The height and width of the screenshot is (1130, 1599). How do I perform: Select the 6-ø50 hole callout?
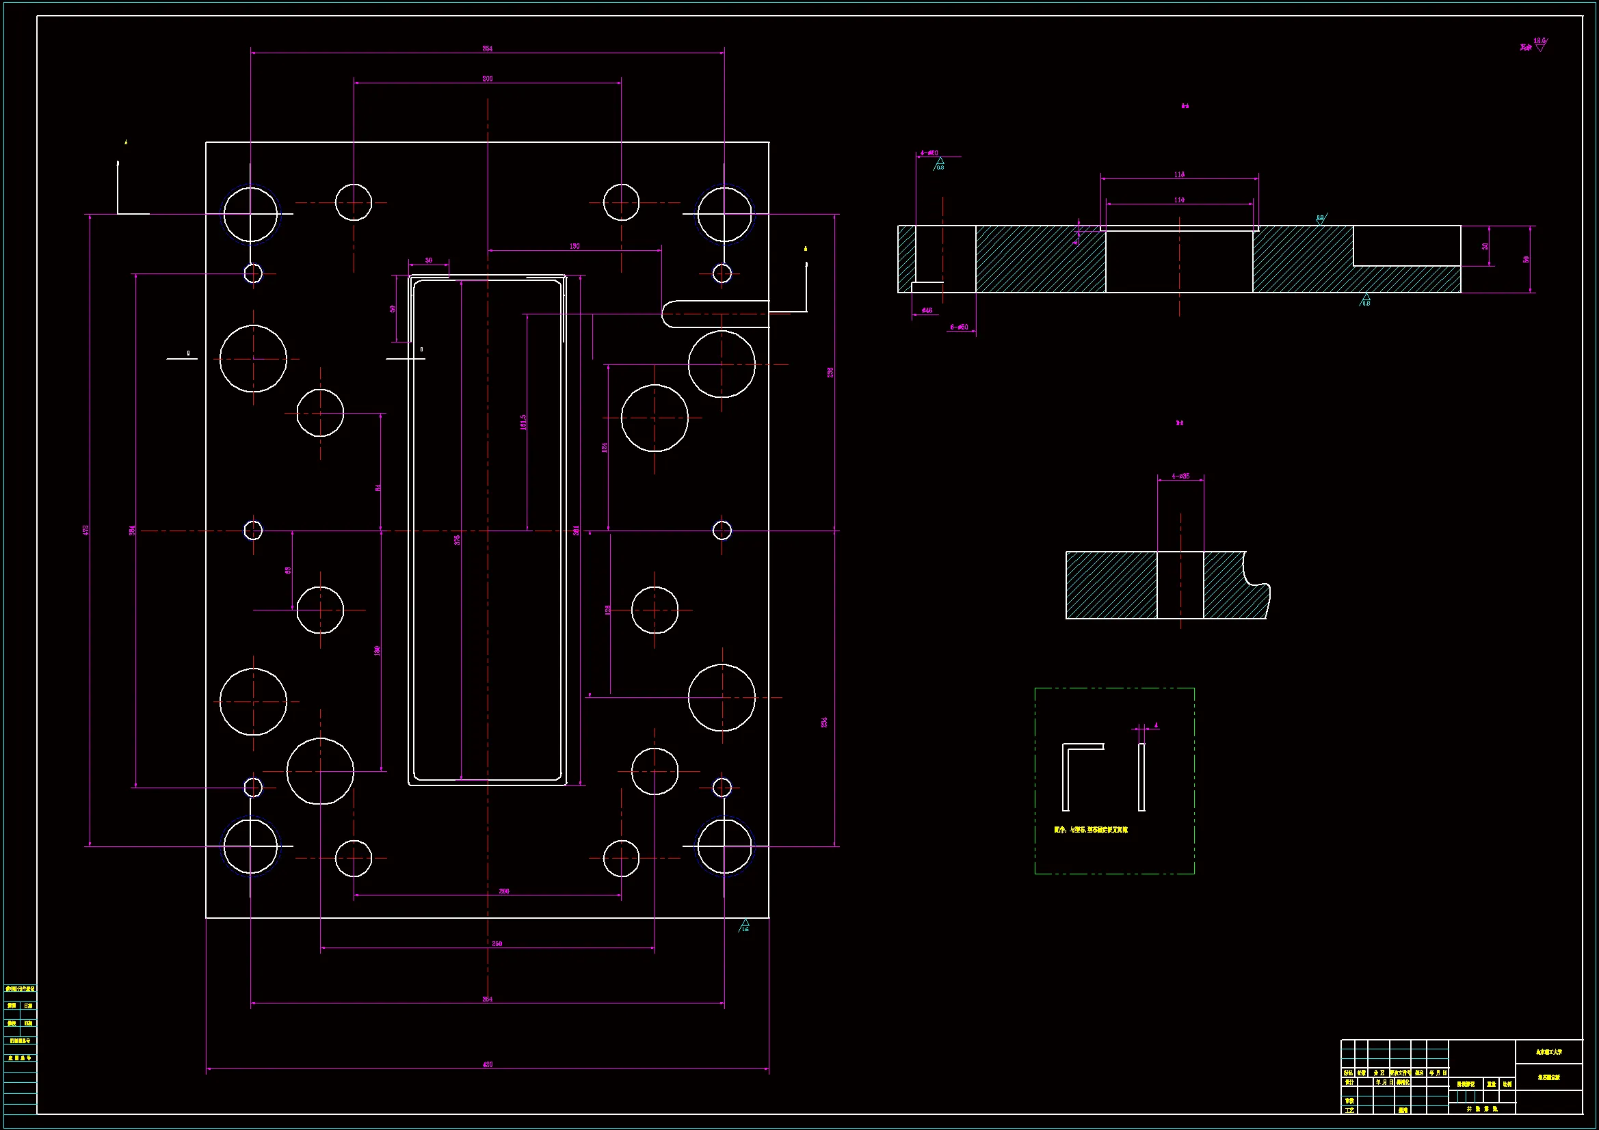point(959,327)
